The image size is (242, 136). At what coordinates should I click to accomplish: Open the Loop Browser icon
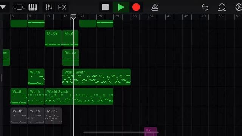point(222,7)
